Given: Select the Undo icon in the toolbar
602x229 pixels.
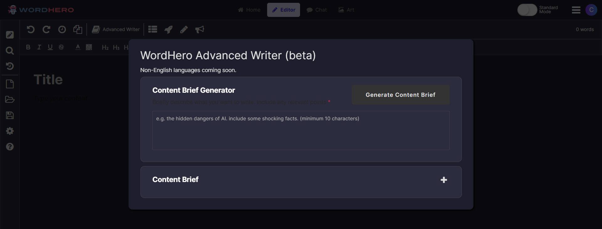Looking at the screenshot, I should coord(30,29).
